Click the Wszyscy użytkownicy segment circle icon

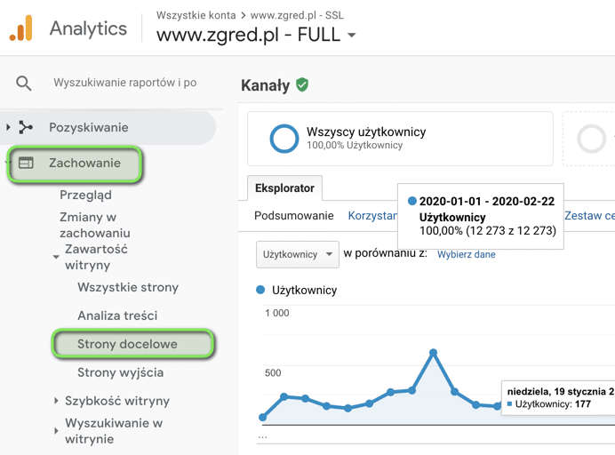pyautogui.click(x=284, y=138)
